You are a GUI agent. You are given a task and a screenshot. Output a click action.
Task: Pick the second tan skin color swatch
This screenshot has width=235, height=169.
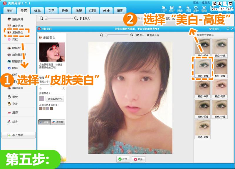pos(44,108)
